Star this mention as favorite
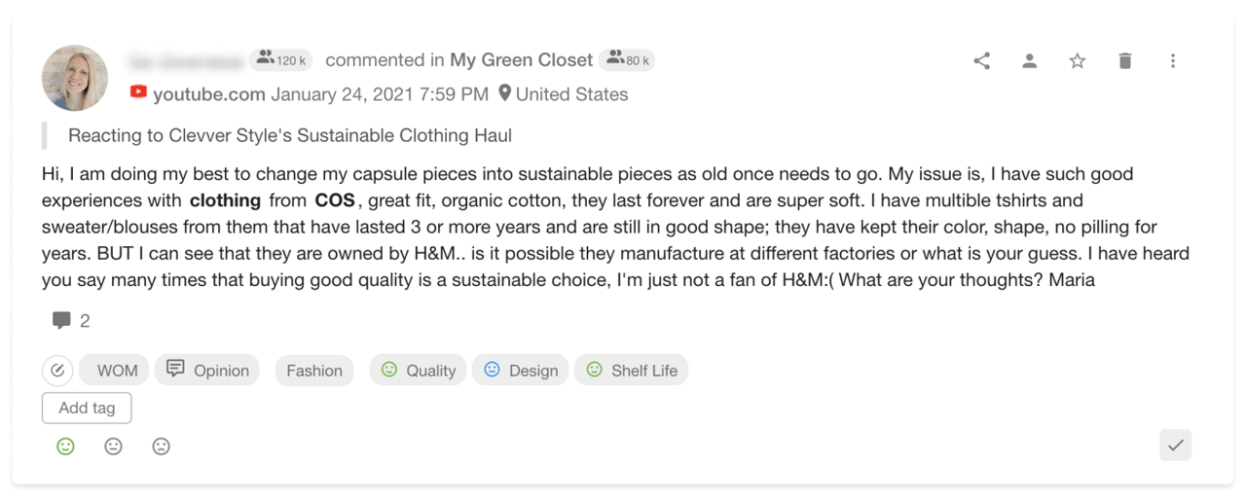Image resolution: width=1246 pixels, height=501 pixels. (x=1077, y=61)
